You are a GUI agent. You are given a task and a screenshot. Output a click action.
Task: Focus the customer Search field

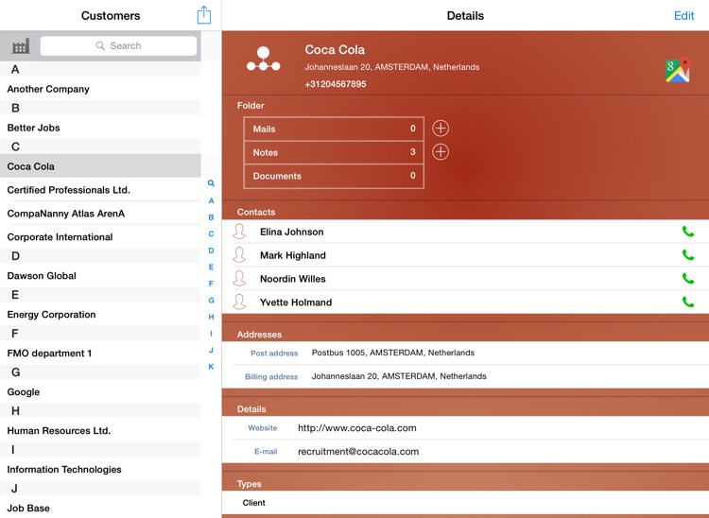coord(118,45)
